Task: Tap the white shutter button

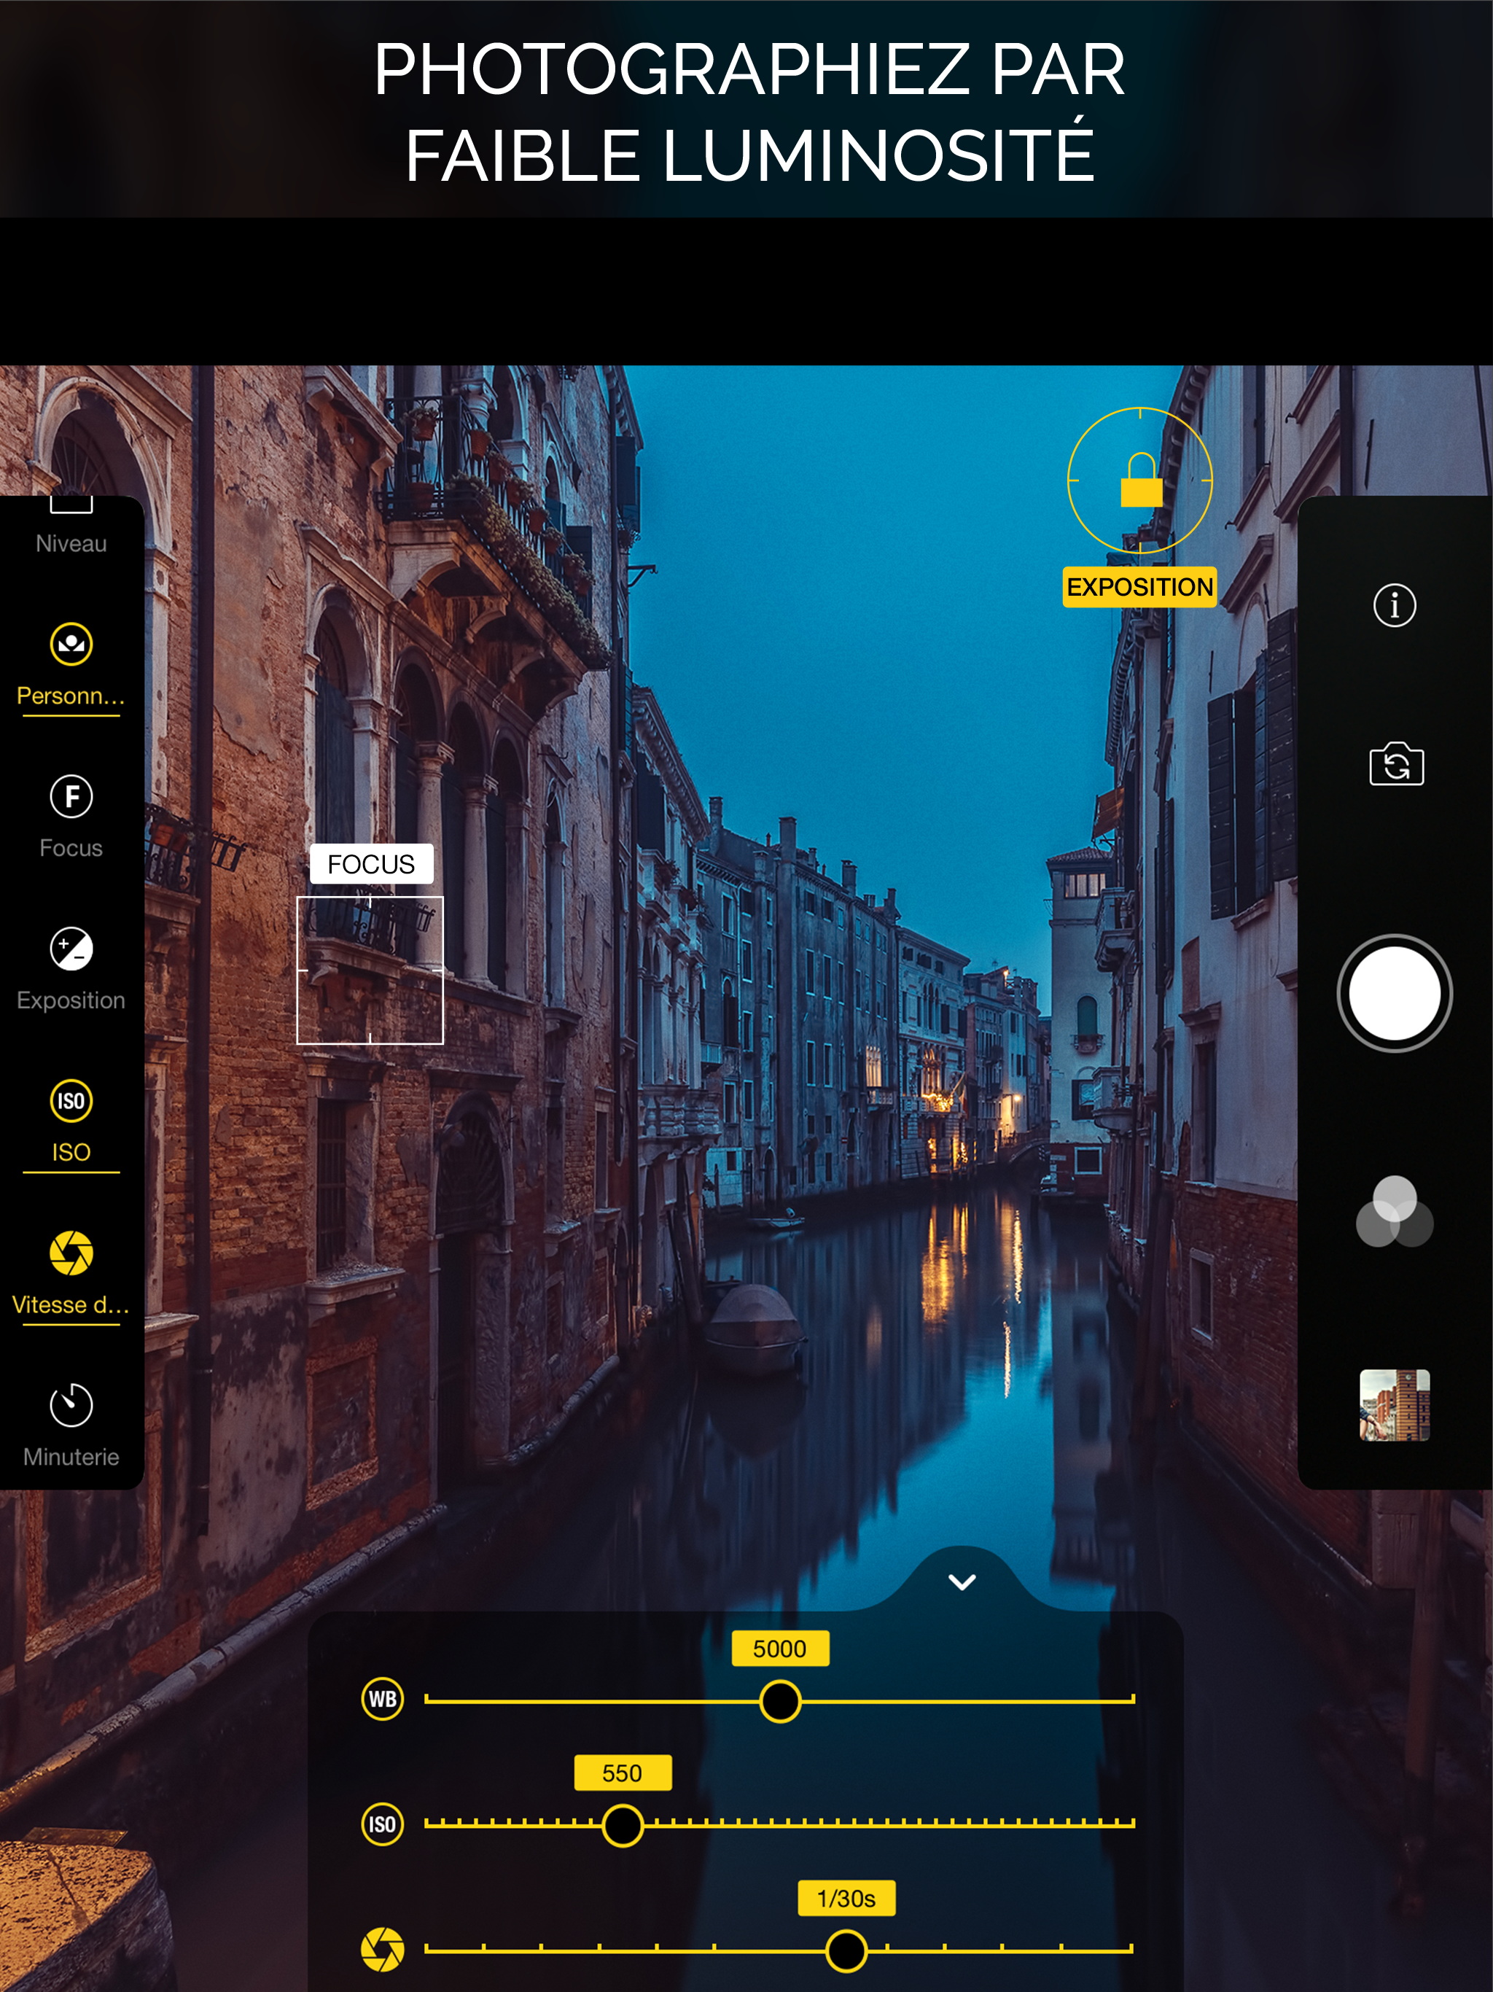Action: [x=1394, y=993]
